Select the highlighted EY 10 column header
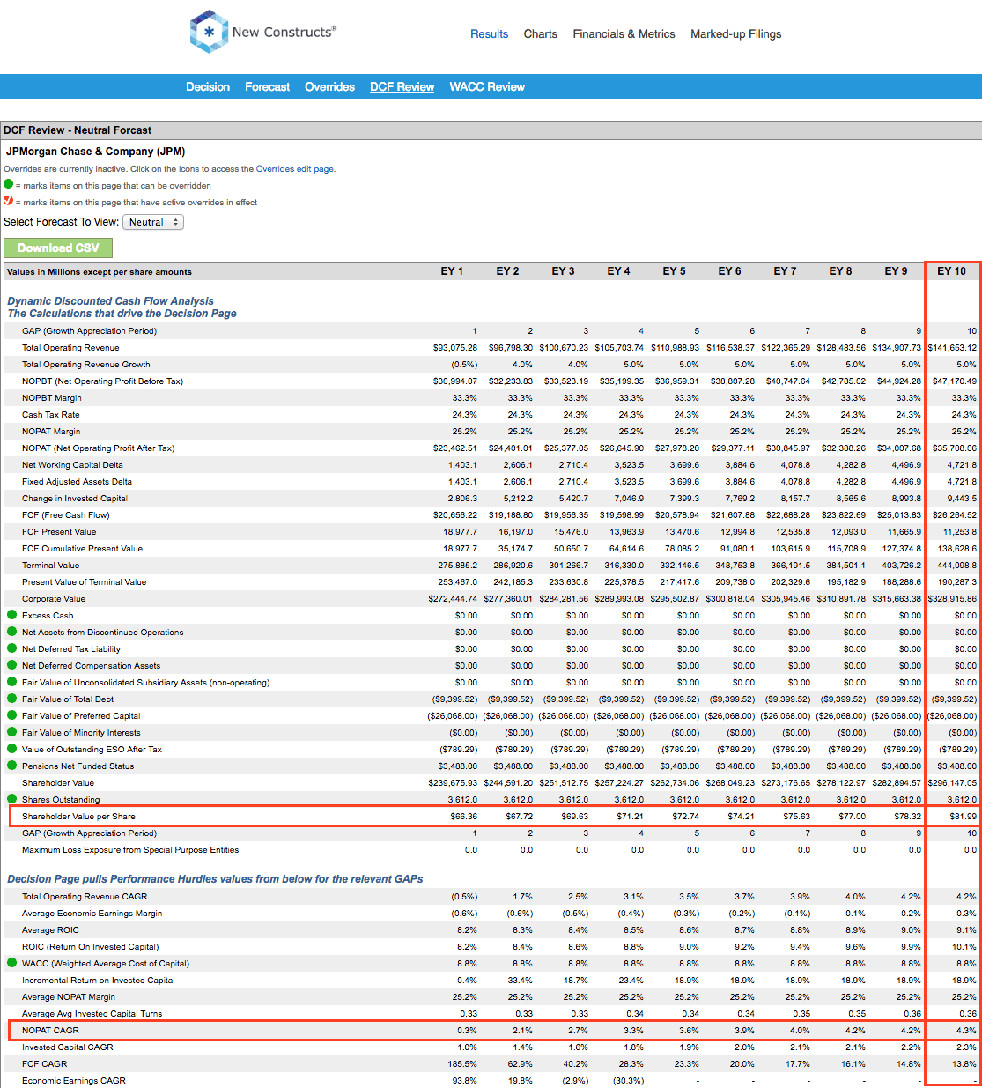This screenshot has height=1088, width=982. [951, 271]
